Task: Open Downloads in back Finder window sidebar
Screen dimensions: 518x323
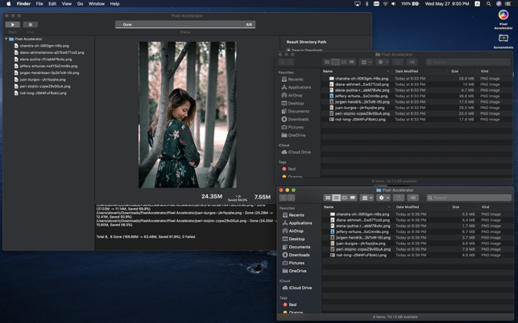Action: [x=295, y=119]
